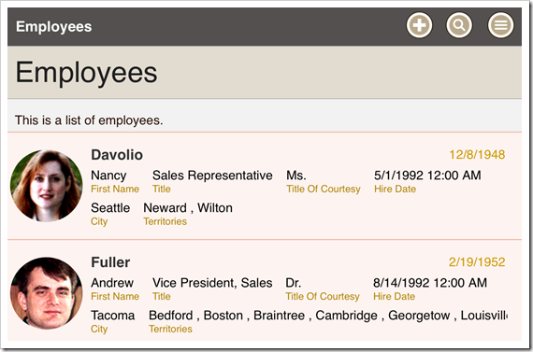
Task: Click the Seattle city value
Action: [110, 207]
